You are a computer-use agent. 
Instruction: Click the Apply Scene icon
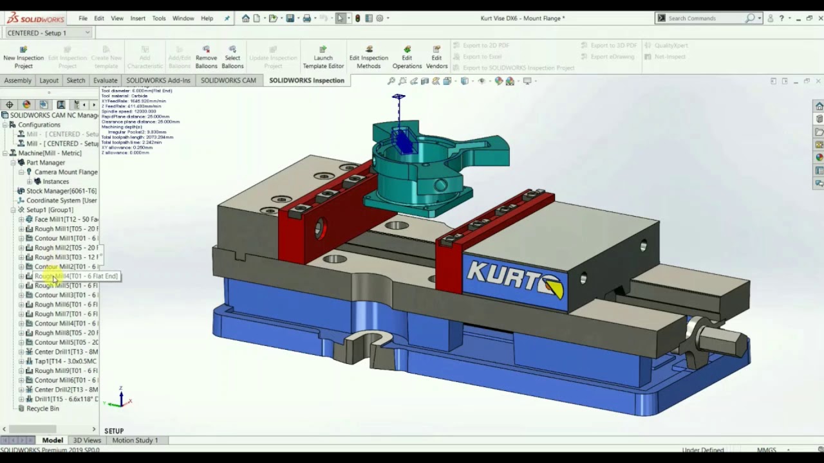tap(510, 81)
